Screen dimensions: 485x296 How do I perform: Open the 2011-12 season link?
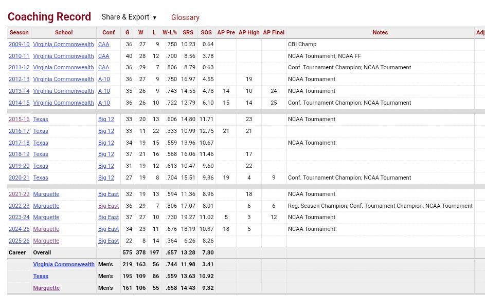[19, 67]
